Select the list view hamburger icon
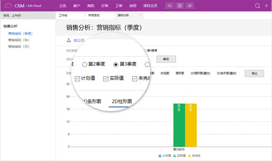This screenshot has height=161, width=272. point(170,6)
